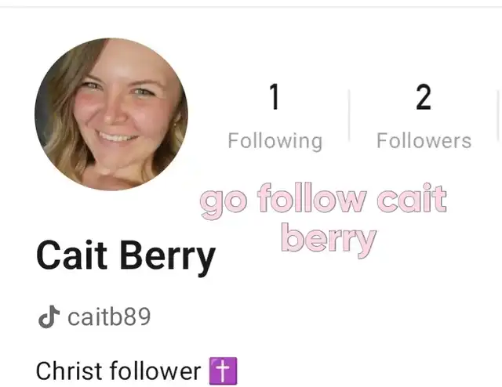Image resolution: width=502 pixels, height=387 pixels.
Task: Click the word 'follower' in the bio
Action: [x=155, y=371]
